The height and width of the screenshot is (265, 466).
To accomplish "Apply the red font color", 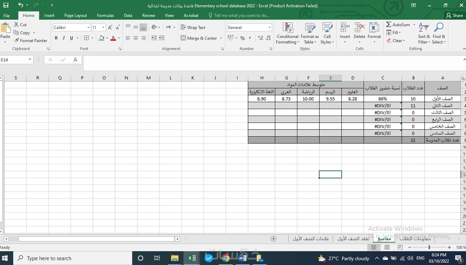I will pyautogui.click(x=113, y=38).
